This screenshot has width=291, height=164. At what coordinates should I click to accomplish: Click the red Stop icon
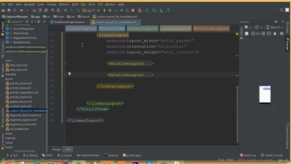tap(133, 10)
